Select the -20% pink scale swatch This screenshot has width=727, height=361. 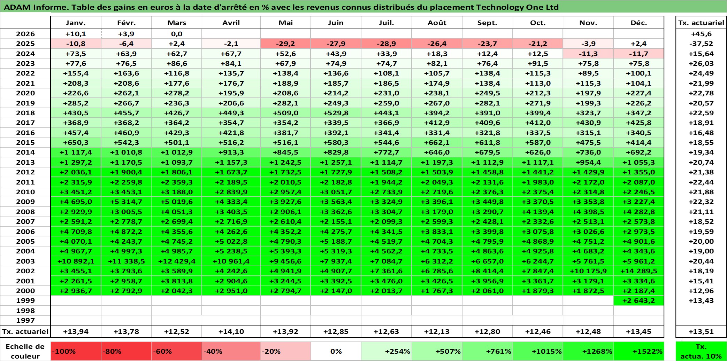285,351
